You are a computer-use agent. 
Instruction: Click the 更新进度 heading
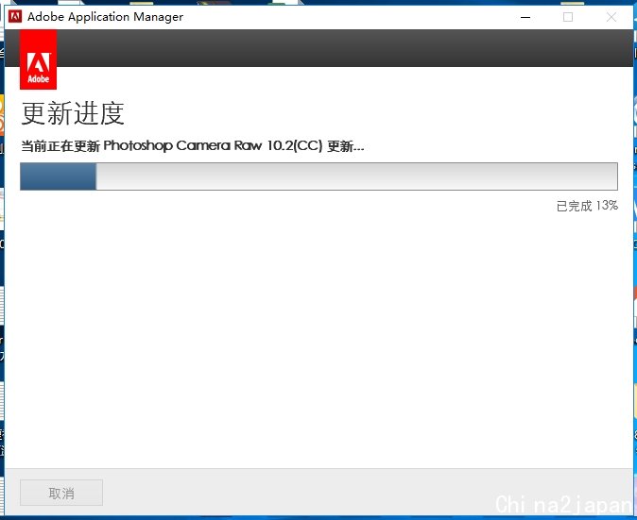click(73, 113)
